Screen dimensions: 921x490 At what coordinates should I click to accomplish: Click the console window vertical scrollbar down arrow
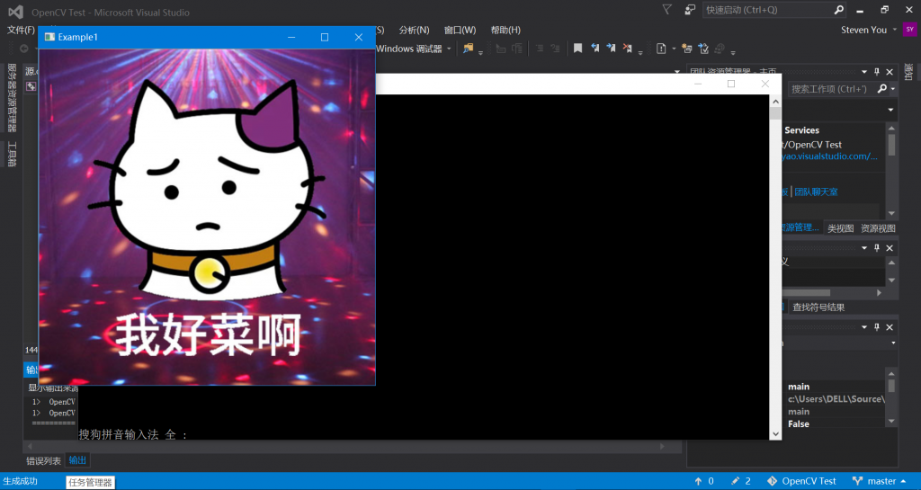[x=775, y=433]
